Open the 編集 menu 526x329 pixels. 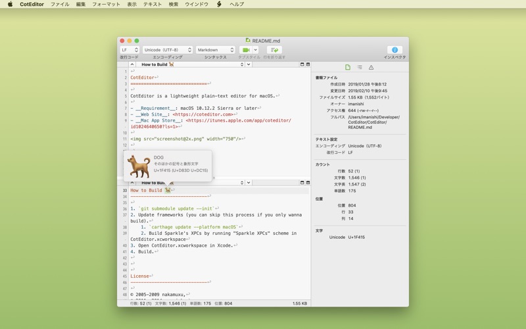click(81, 4)
